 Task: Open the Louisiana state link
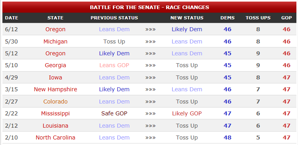pos(55,126)
